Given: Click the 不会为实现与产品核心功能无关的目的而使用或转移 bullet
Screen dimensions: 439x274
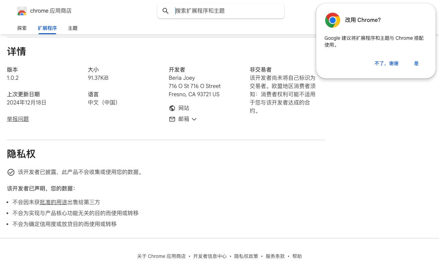Looking at the screenshot, I should tap(75, 213).
